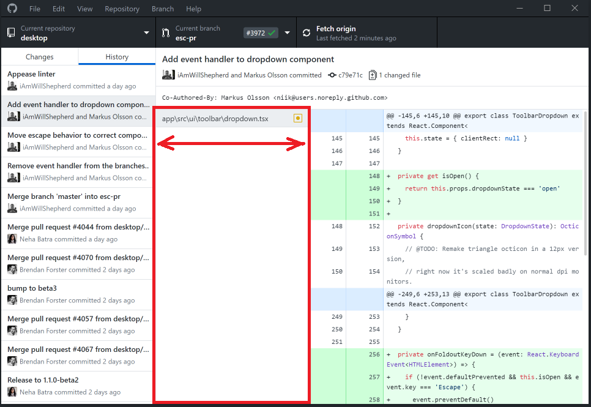591x407 pixels.
Task: Select Move escape behavior commit
Action: (78, 141)
